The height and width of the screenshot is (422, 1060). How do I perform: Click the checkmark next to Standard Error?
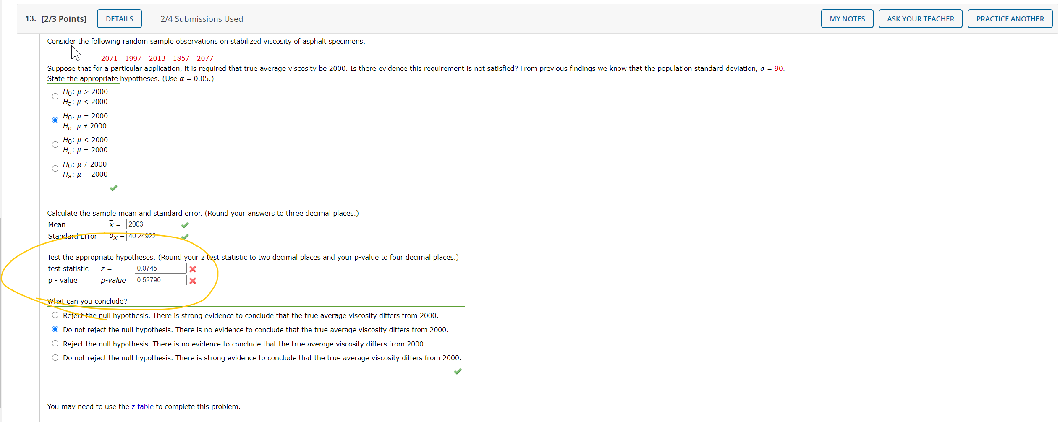point(185,237)
